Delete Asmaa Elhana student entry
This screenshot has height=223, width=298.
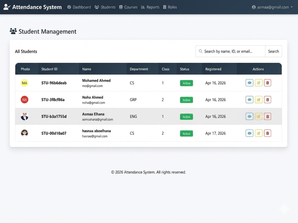coord(268,117)
